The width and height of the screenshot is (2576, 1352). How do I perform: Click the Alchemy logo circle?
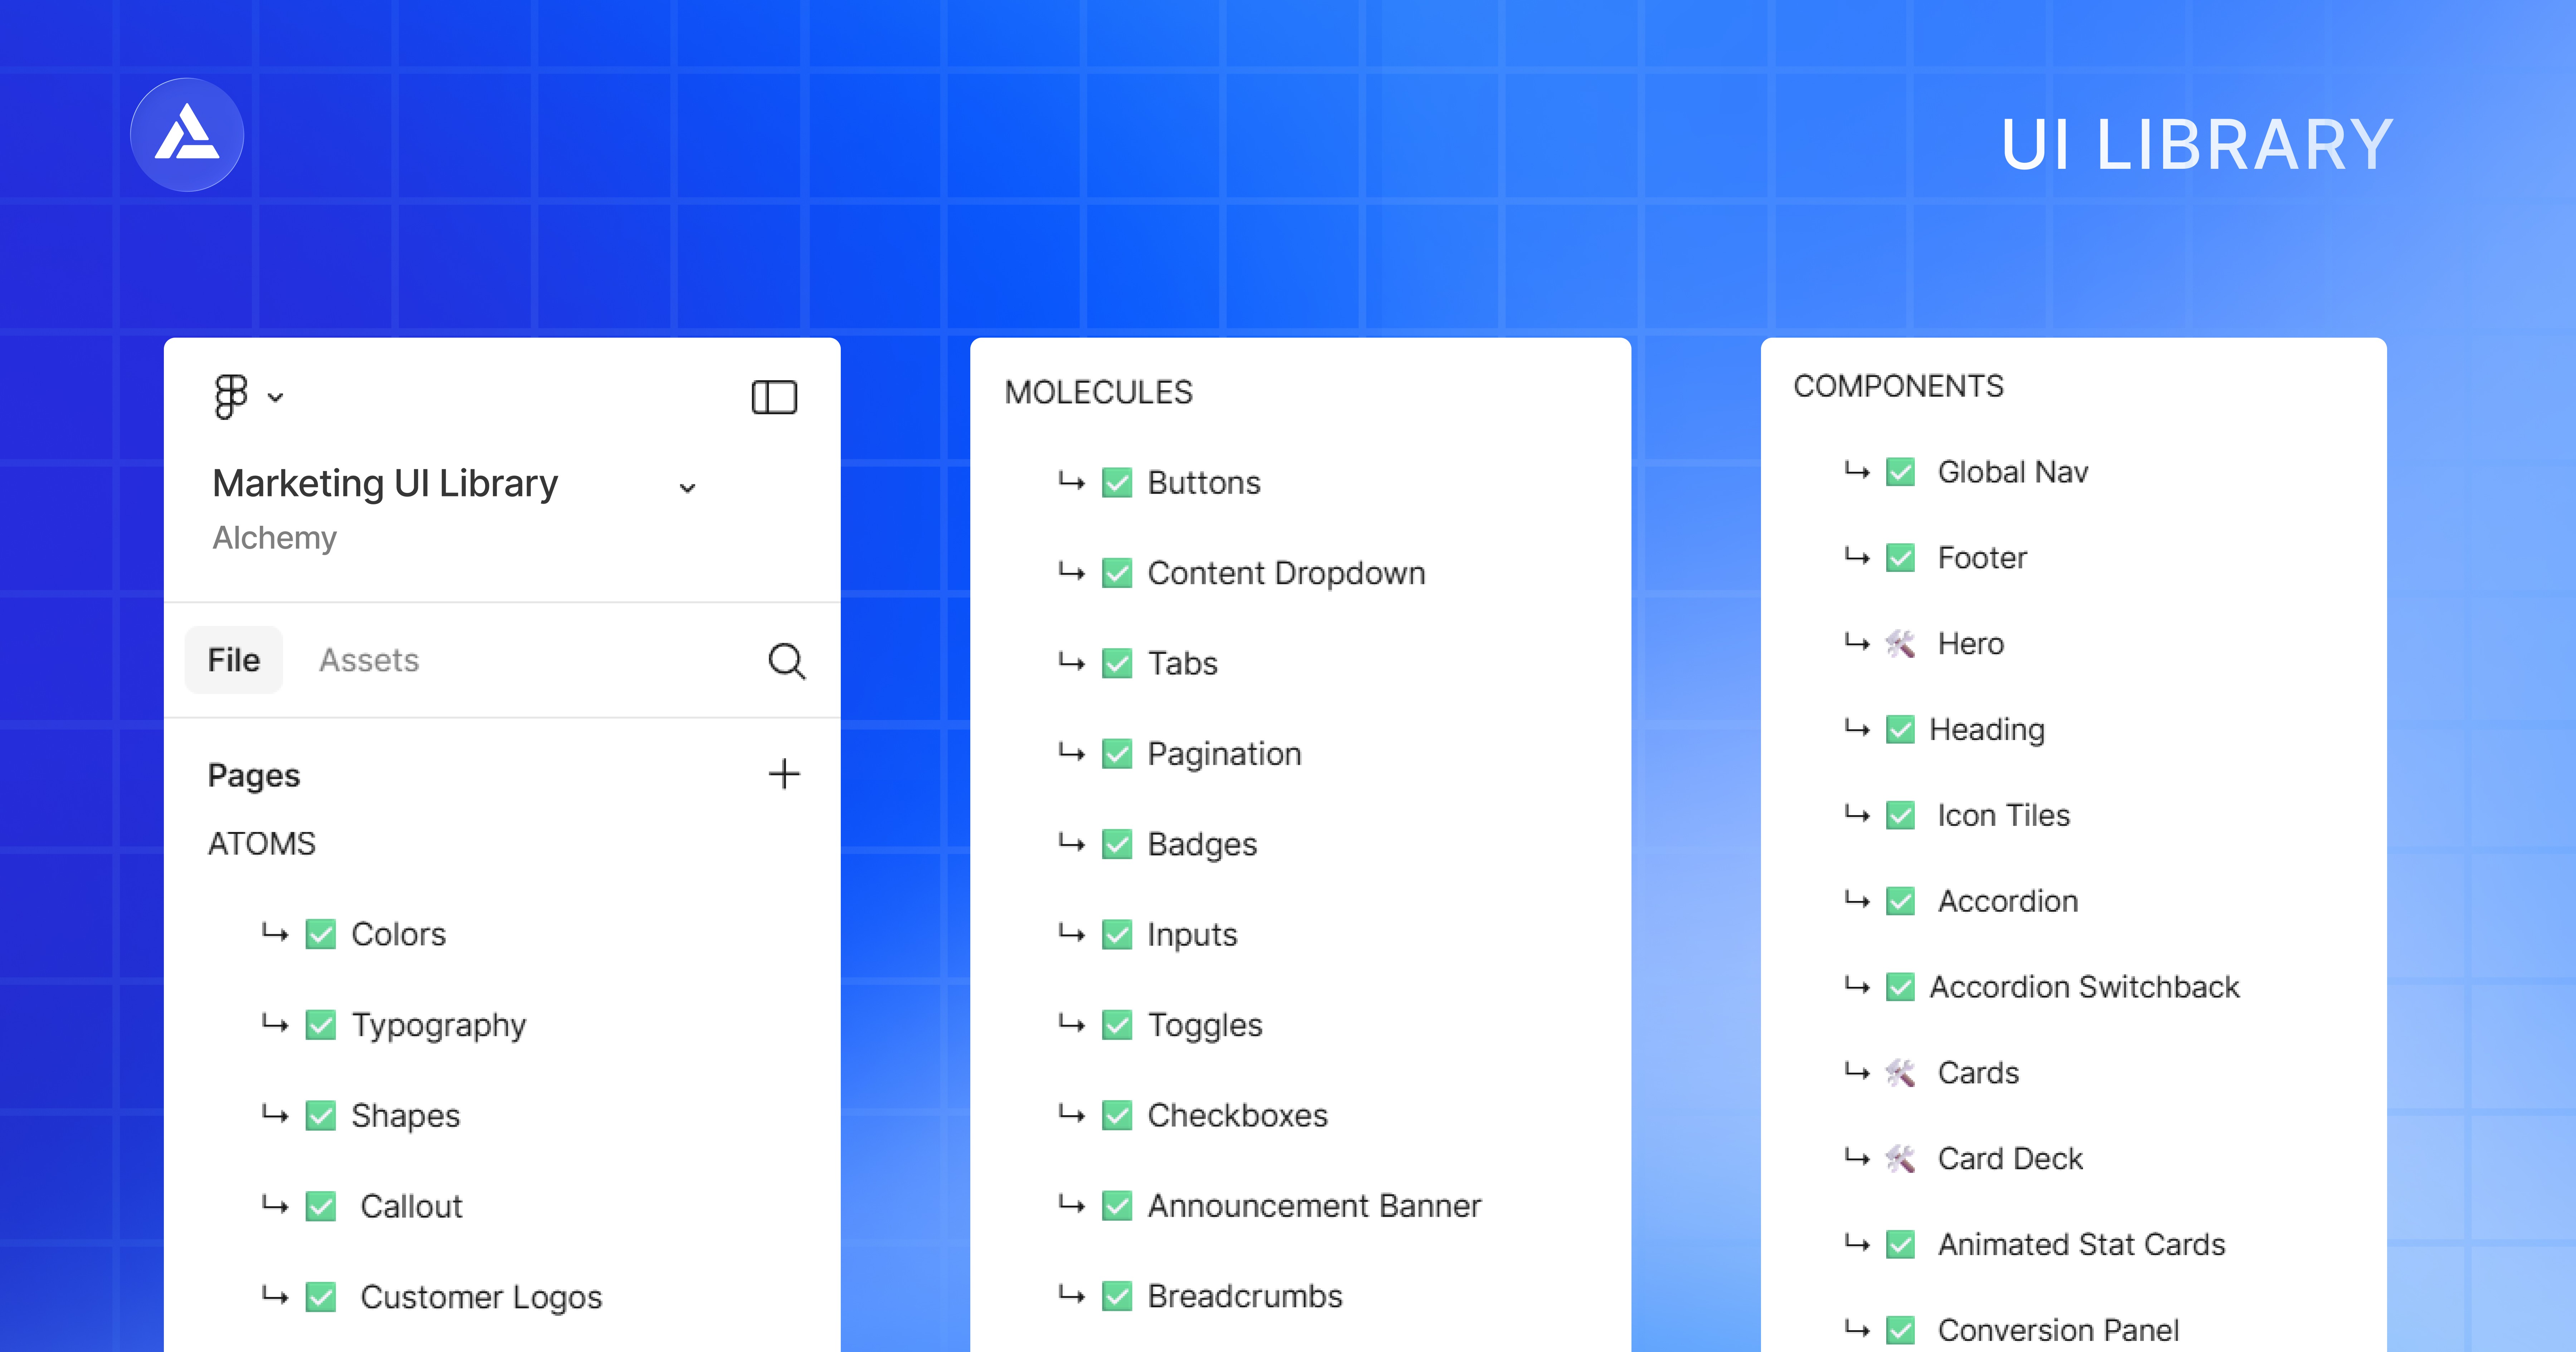pyautogui.click(x=187, y=135)
